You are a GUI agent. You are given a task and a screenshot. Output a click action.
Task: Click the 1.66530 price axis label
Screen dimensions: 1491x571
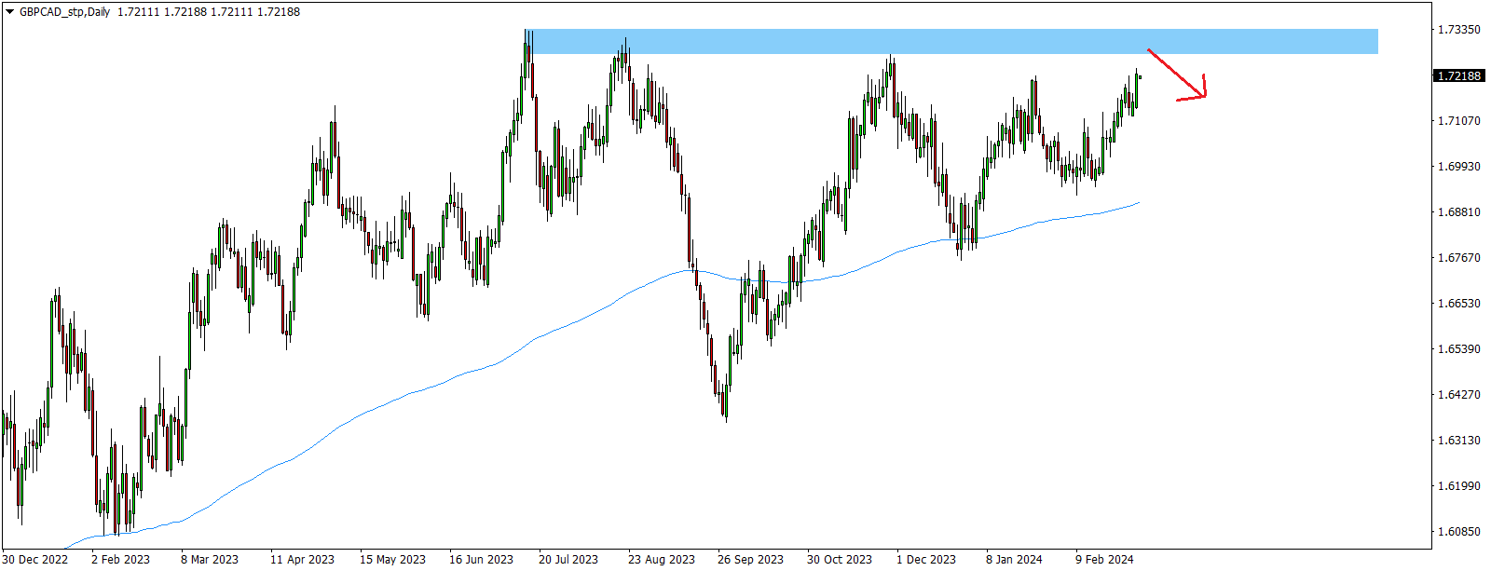click(1458, 304)
